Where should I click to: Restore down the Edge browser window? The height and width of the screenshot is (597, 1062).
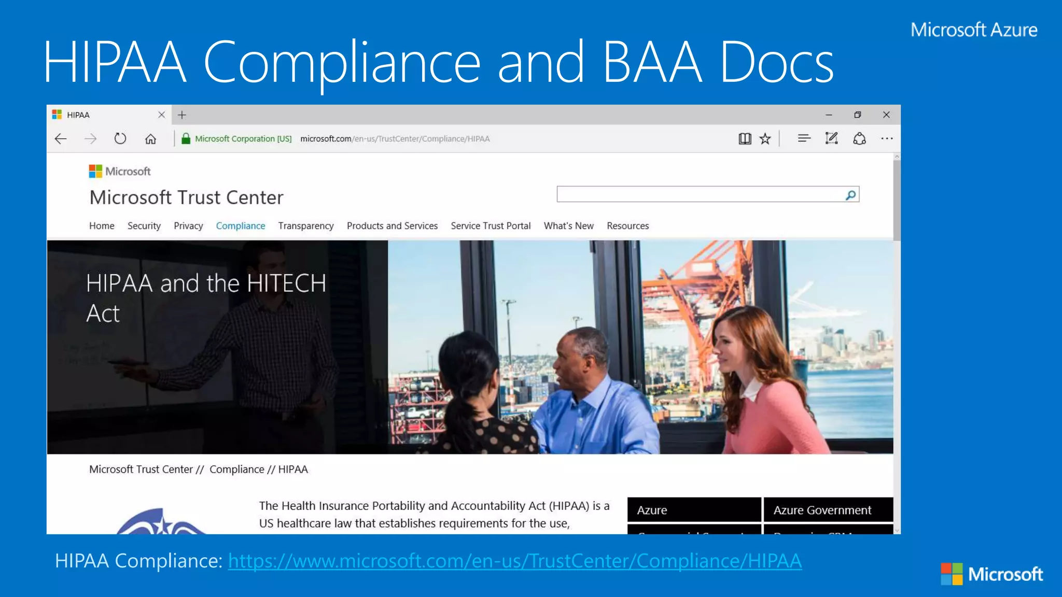click(x=858, y=115)
